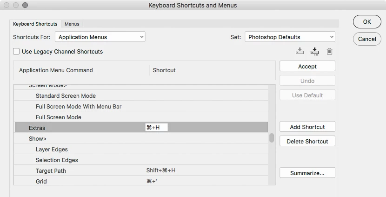Select the Full Screen Mode row
Viewport: 386px width, 197px height.
tap(141, 117)
